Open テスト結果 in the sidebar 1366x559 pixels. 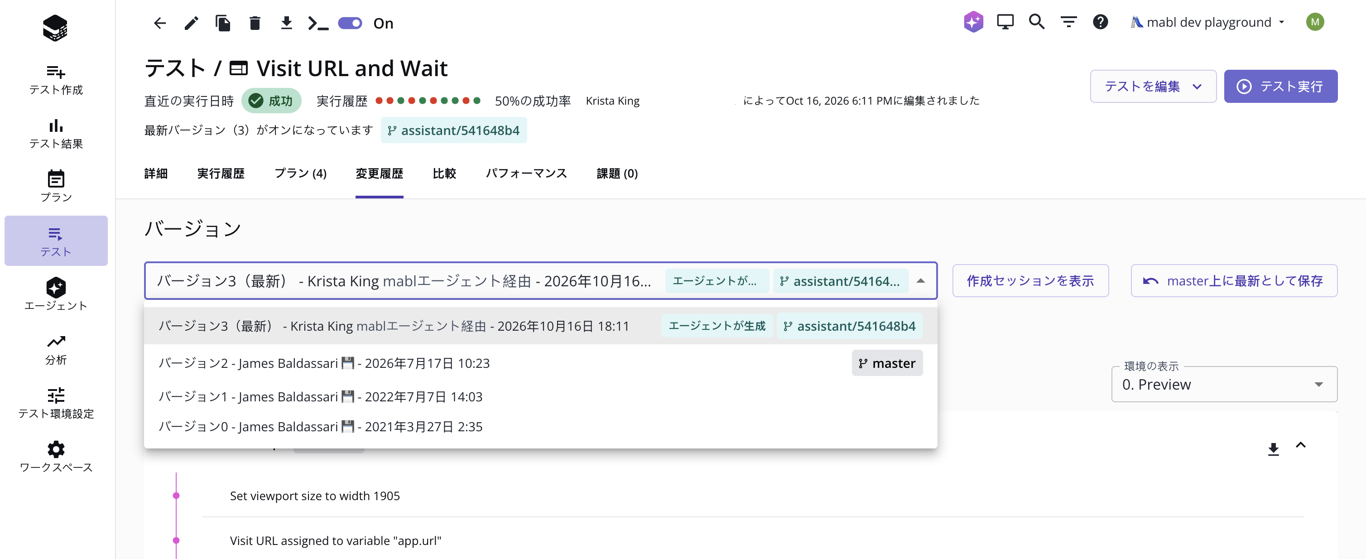pyautogui.click(x=56, y=134)
